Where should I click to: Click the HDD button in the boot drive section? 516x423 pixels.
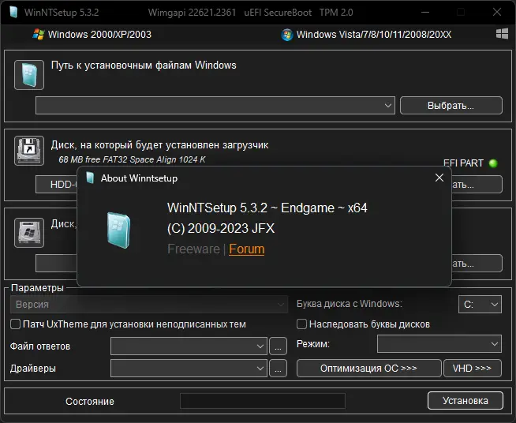[56, 185]
